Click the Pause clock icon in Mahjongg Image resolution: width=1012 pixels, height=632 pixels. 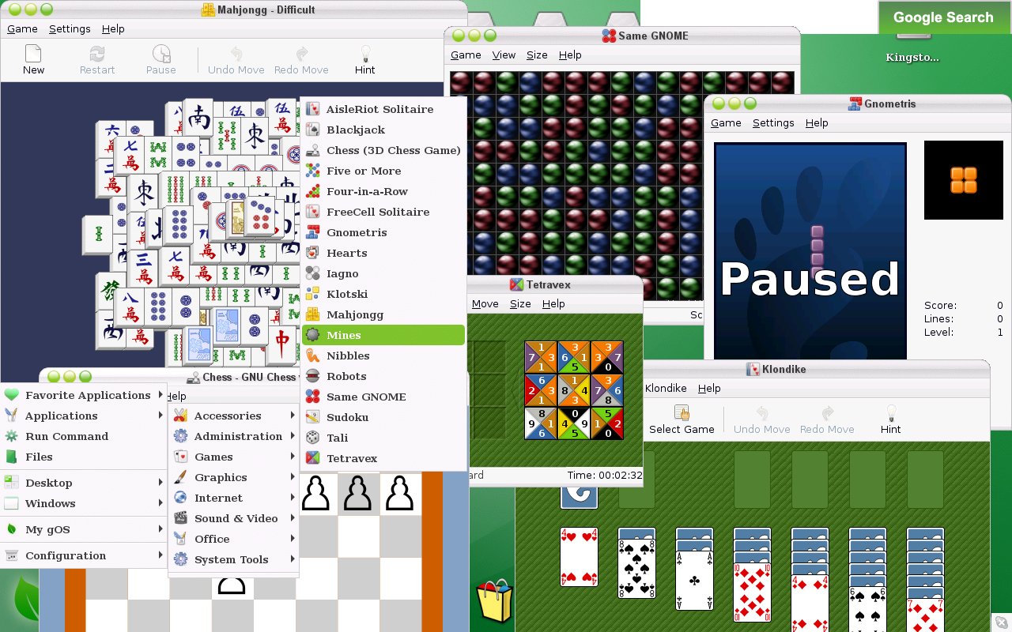tap(161, 54)
